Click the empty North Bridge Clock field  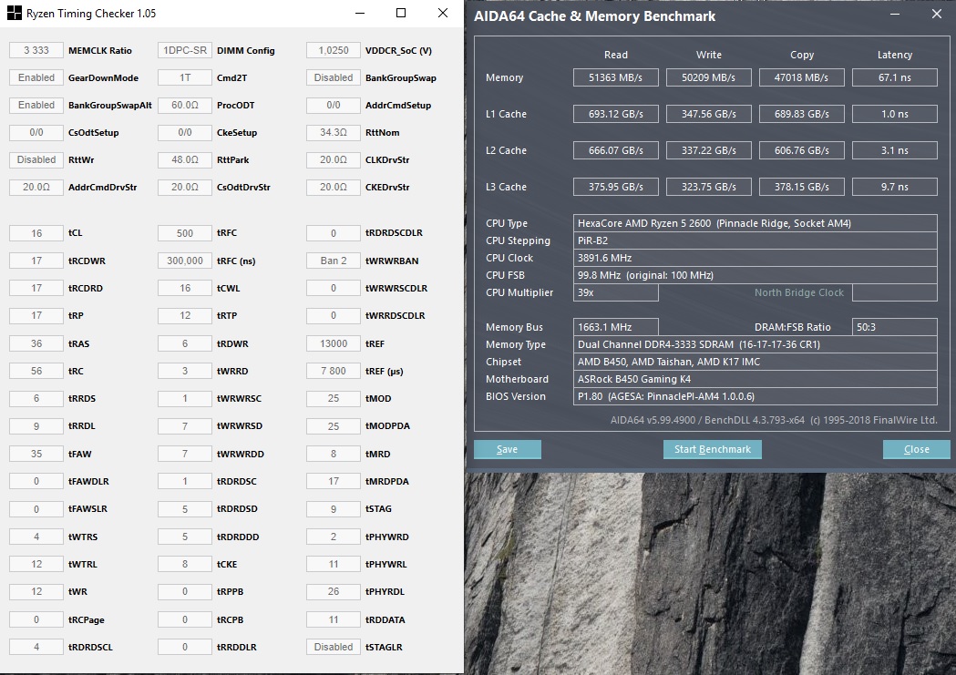(894, 292)
